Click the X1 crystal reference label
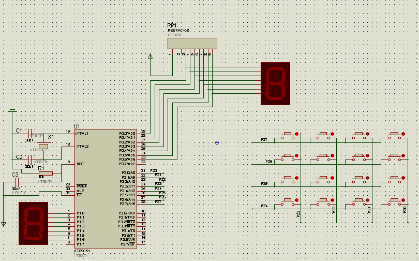This screenshot has height=261, width=419. [51, 137]
